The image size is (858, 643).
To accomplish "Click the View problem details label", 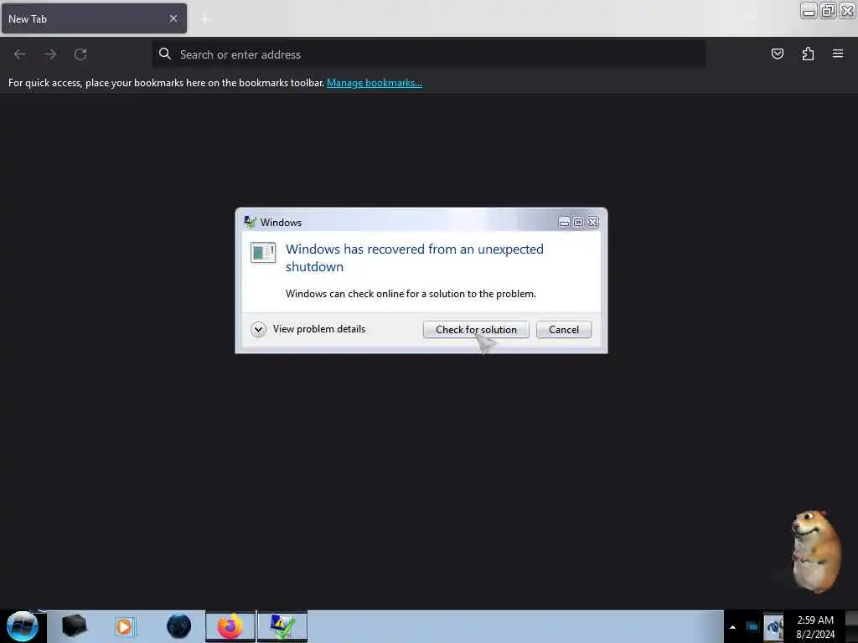I will [x=319, y=328].
